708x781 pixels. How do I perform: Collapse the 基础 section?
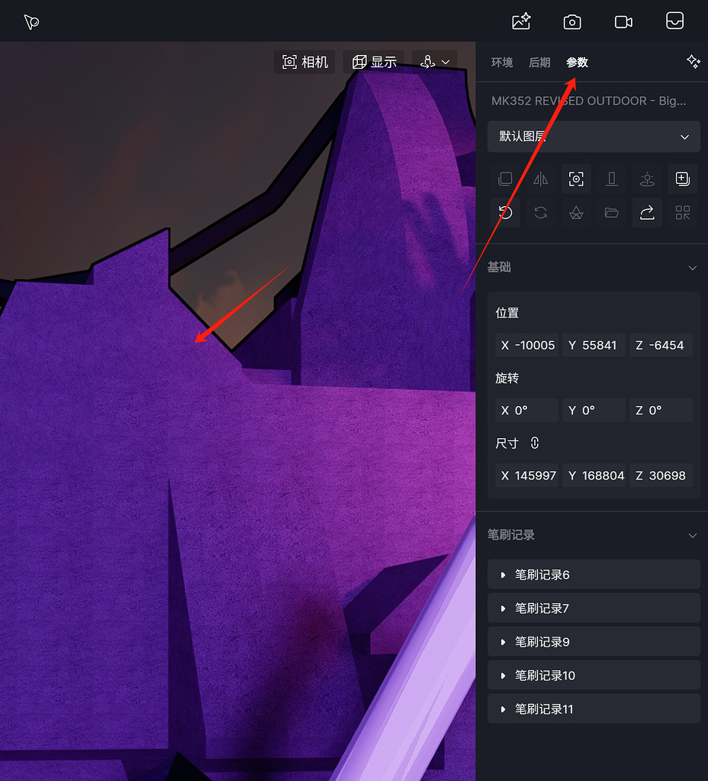point(692,267)
